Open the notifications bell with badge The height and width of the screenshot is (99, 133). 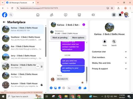click(120, 15)
